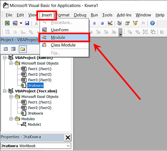Open Visual Basic Help via the question mark icon
Image resolution: width=167 pixels, height=151 pixels.
[x=152, y=23]
